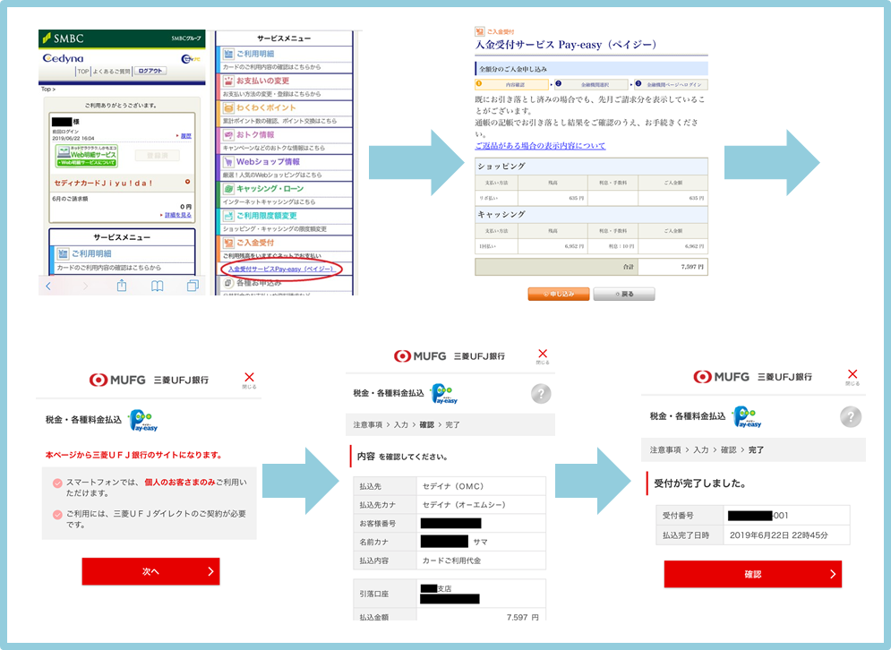Open よくあるご質問 in the Cedyna header
This screenshot has height=650, width=891.
pos(111,71)
